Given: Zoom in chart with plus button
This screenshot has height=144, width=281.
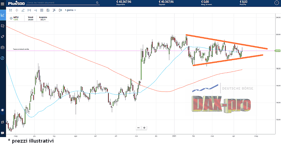Looking at the screenshot, I should pos(144,128).
